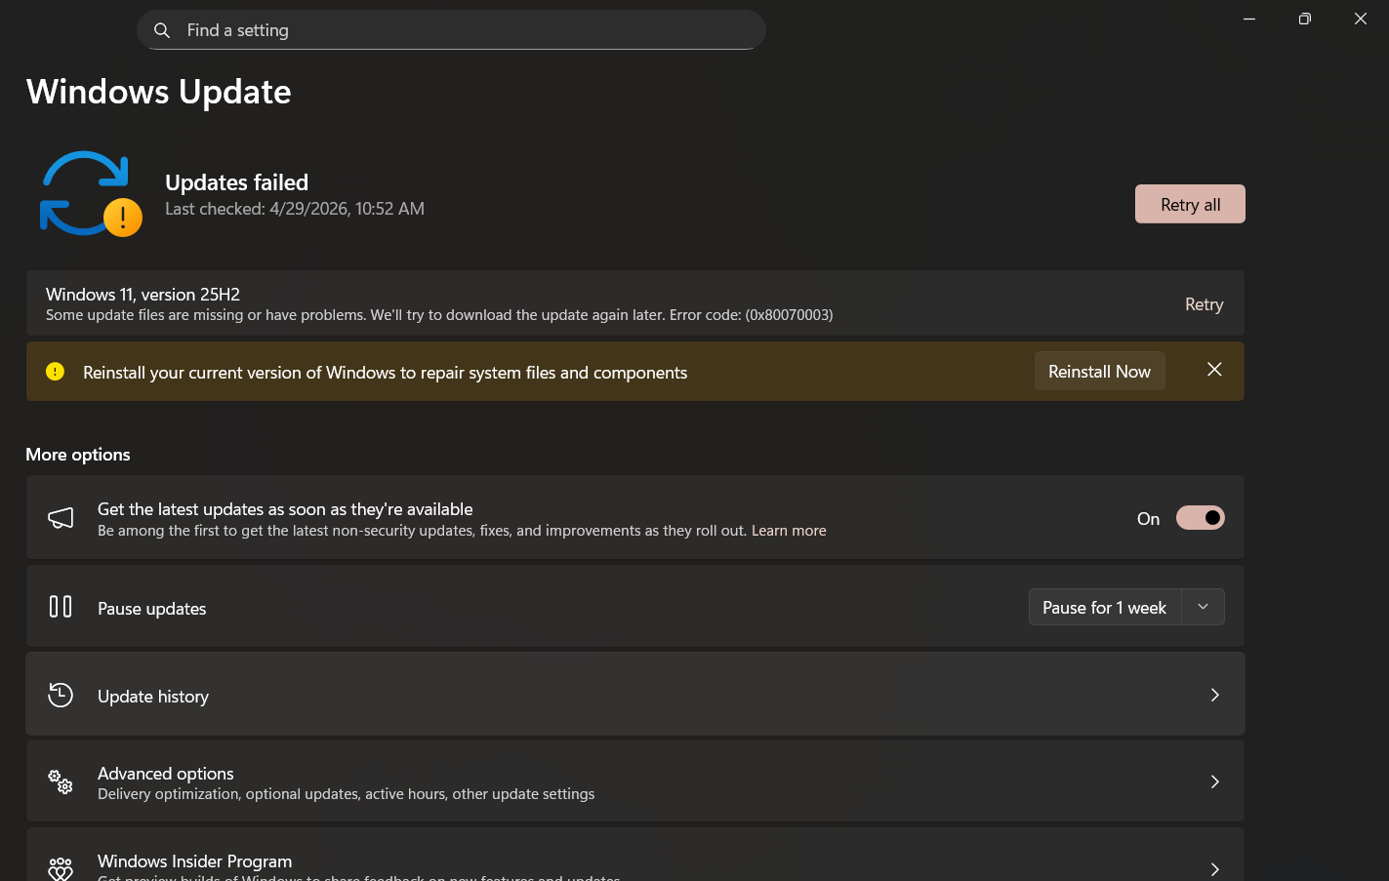Screen dimensions: 1389x881
Task: Click the yellow warning icon in the reinstall banner
Action: 56,372
